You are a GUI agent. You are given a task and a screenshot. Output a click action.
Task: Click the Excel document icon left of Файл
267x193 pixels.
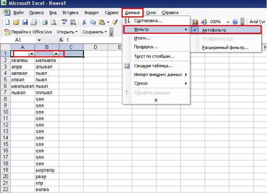(7, 12)
